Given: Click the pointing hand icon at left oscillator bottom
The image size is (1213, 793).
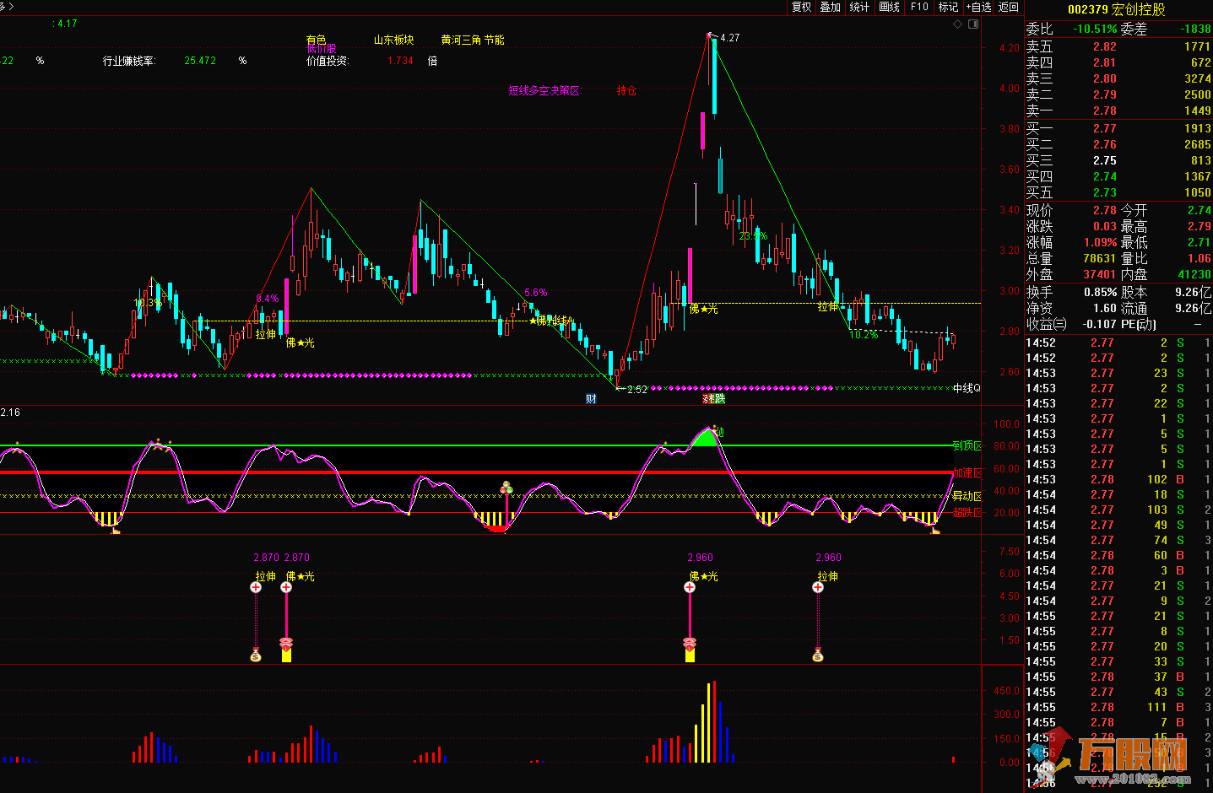Looking at the screenshot, I should click(x=116, y=530).
